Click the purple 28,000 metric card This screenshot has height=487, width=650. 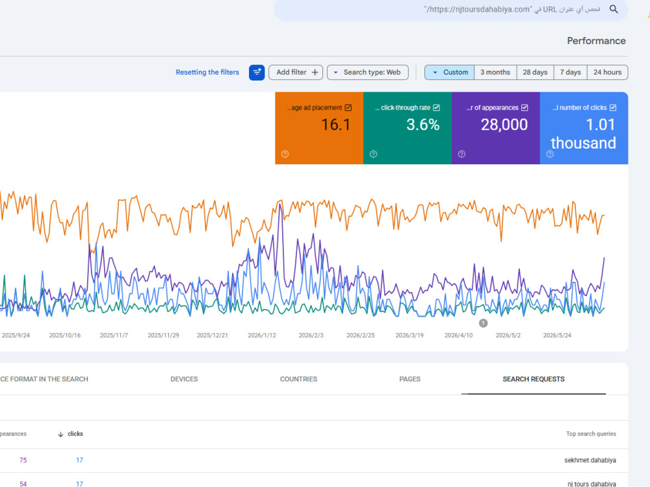point(496,129)
